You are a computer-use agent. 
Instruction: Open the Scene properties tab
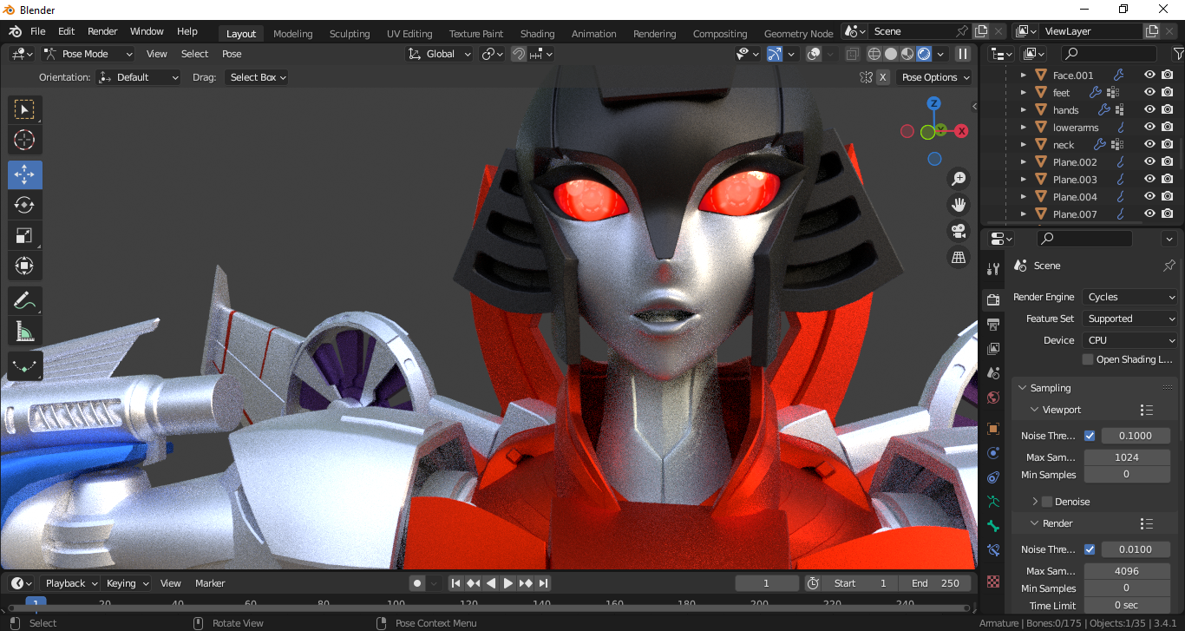(x=993, y=373)
